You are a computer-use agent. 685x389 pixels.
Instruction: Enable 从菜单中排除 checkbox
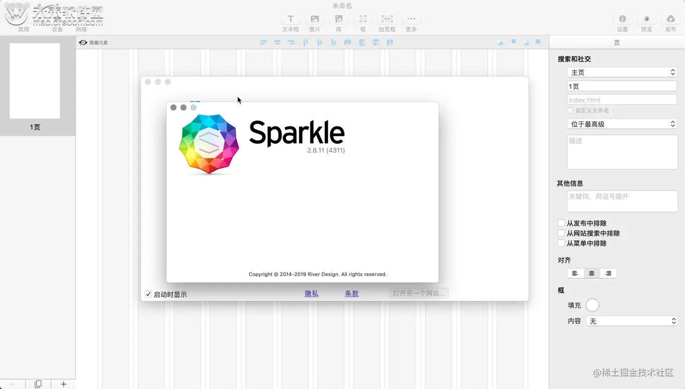point(561,243)
